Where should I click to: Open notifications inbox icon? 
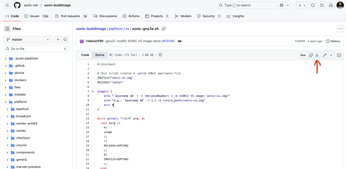pyautogui.click(x=331, y=5)
